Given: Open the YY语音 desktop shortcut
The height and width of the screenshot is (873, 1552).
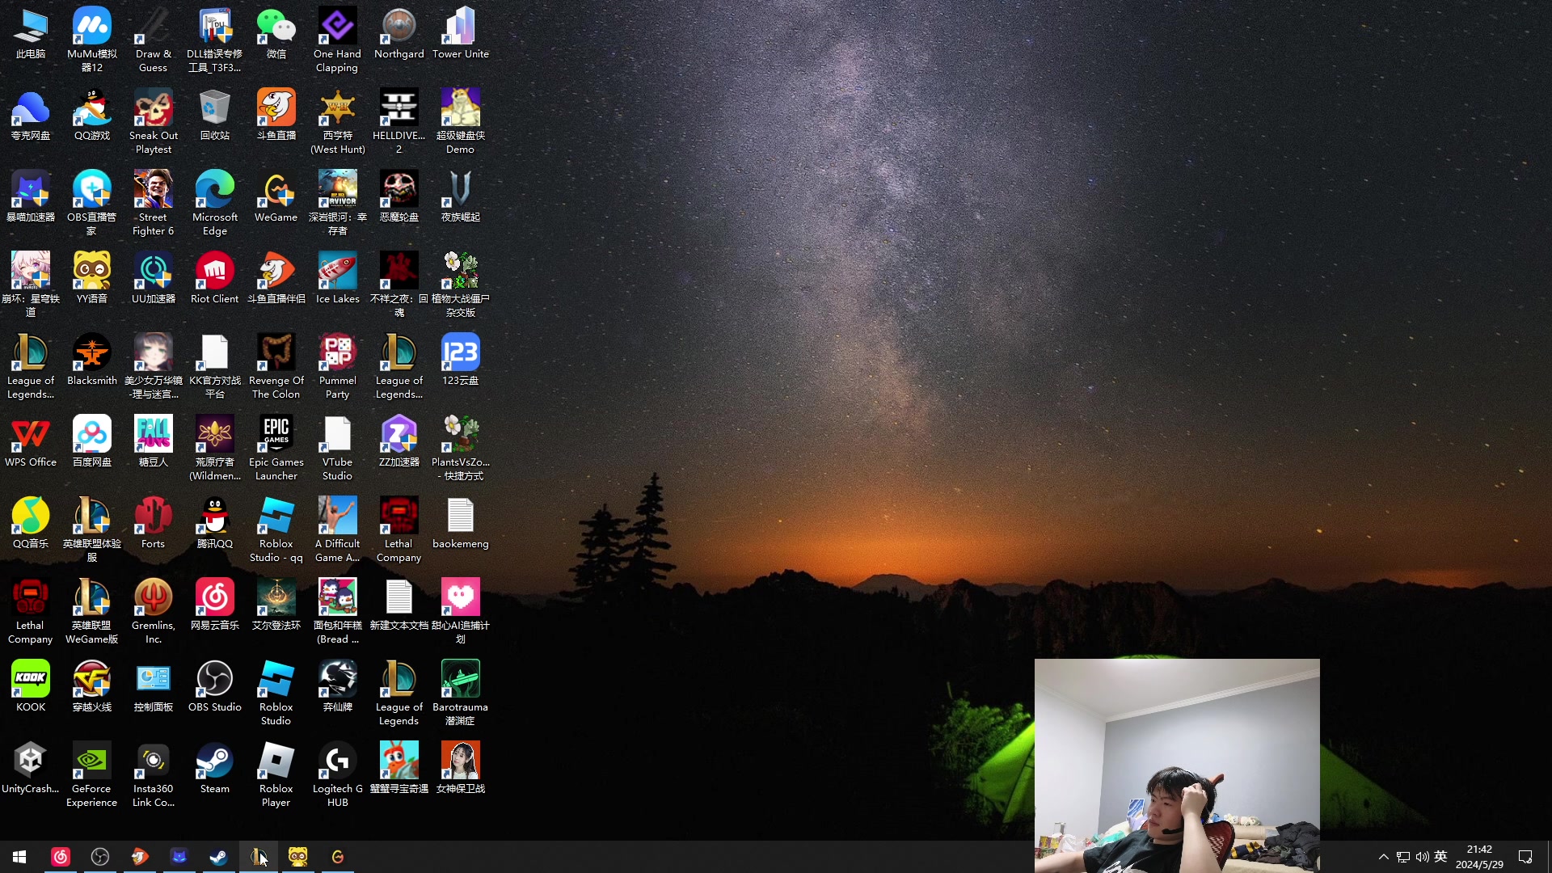Looking at the screenshot, I should coord(91,279).
